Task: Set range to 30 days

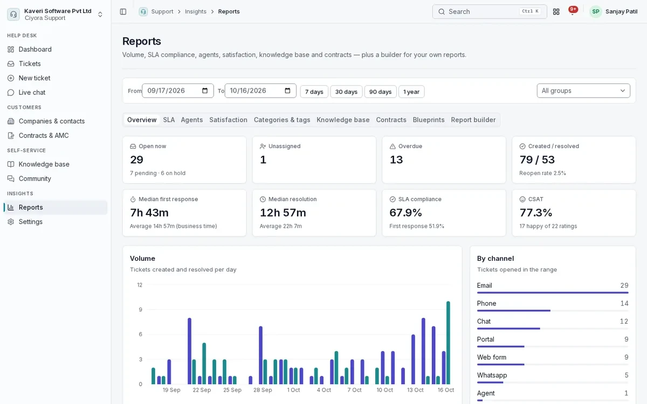Action: (346, 92)
